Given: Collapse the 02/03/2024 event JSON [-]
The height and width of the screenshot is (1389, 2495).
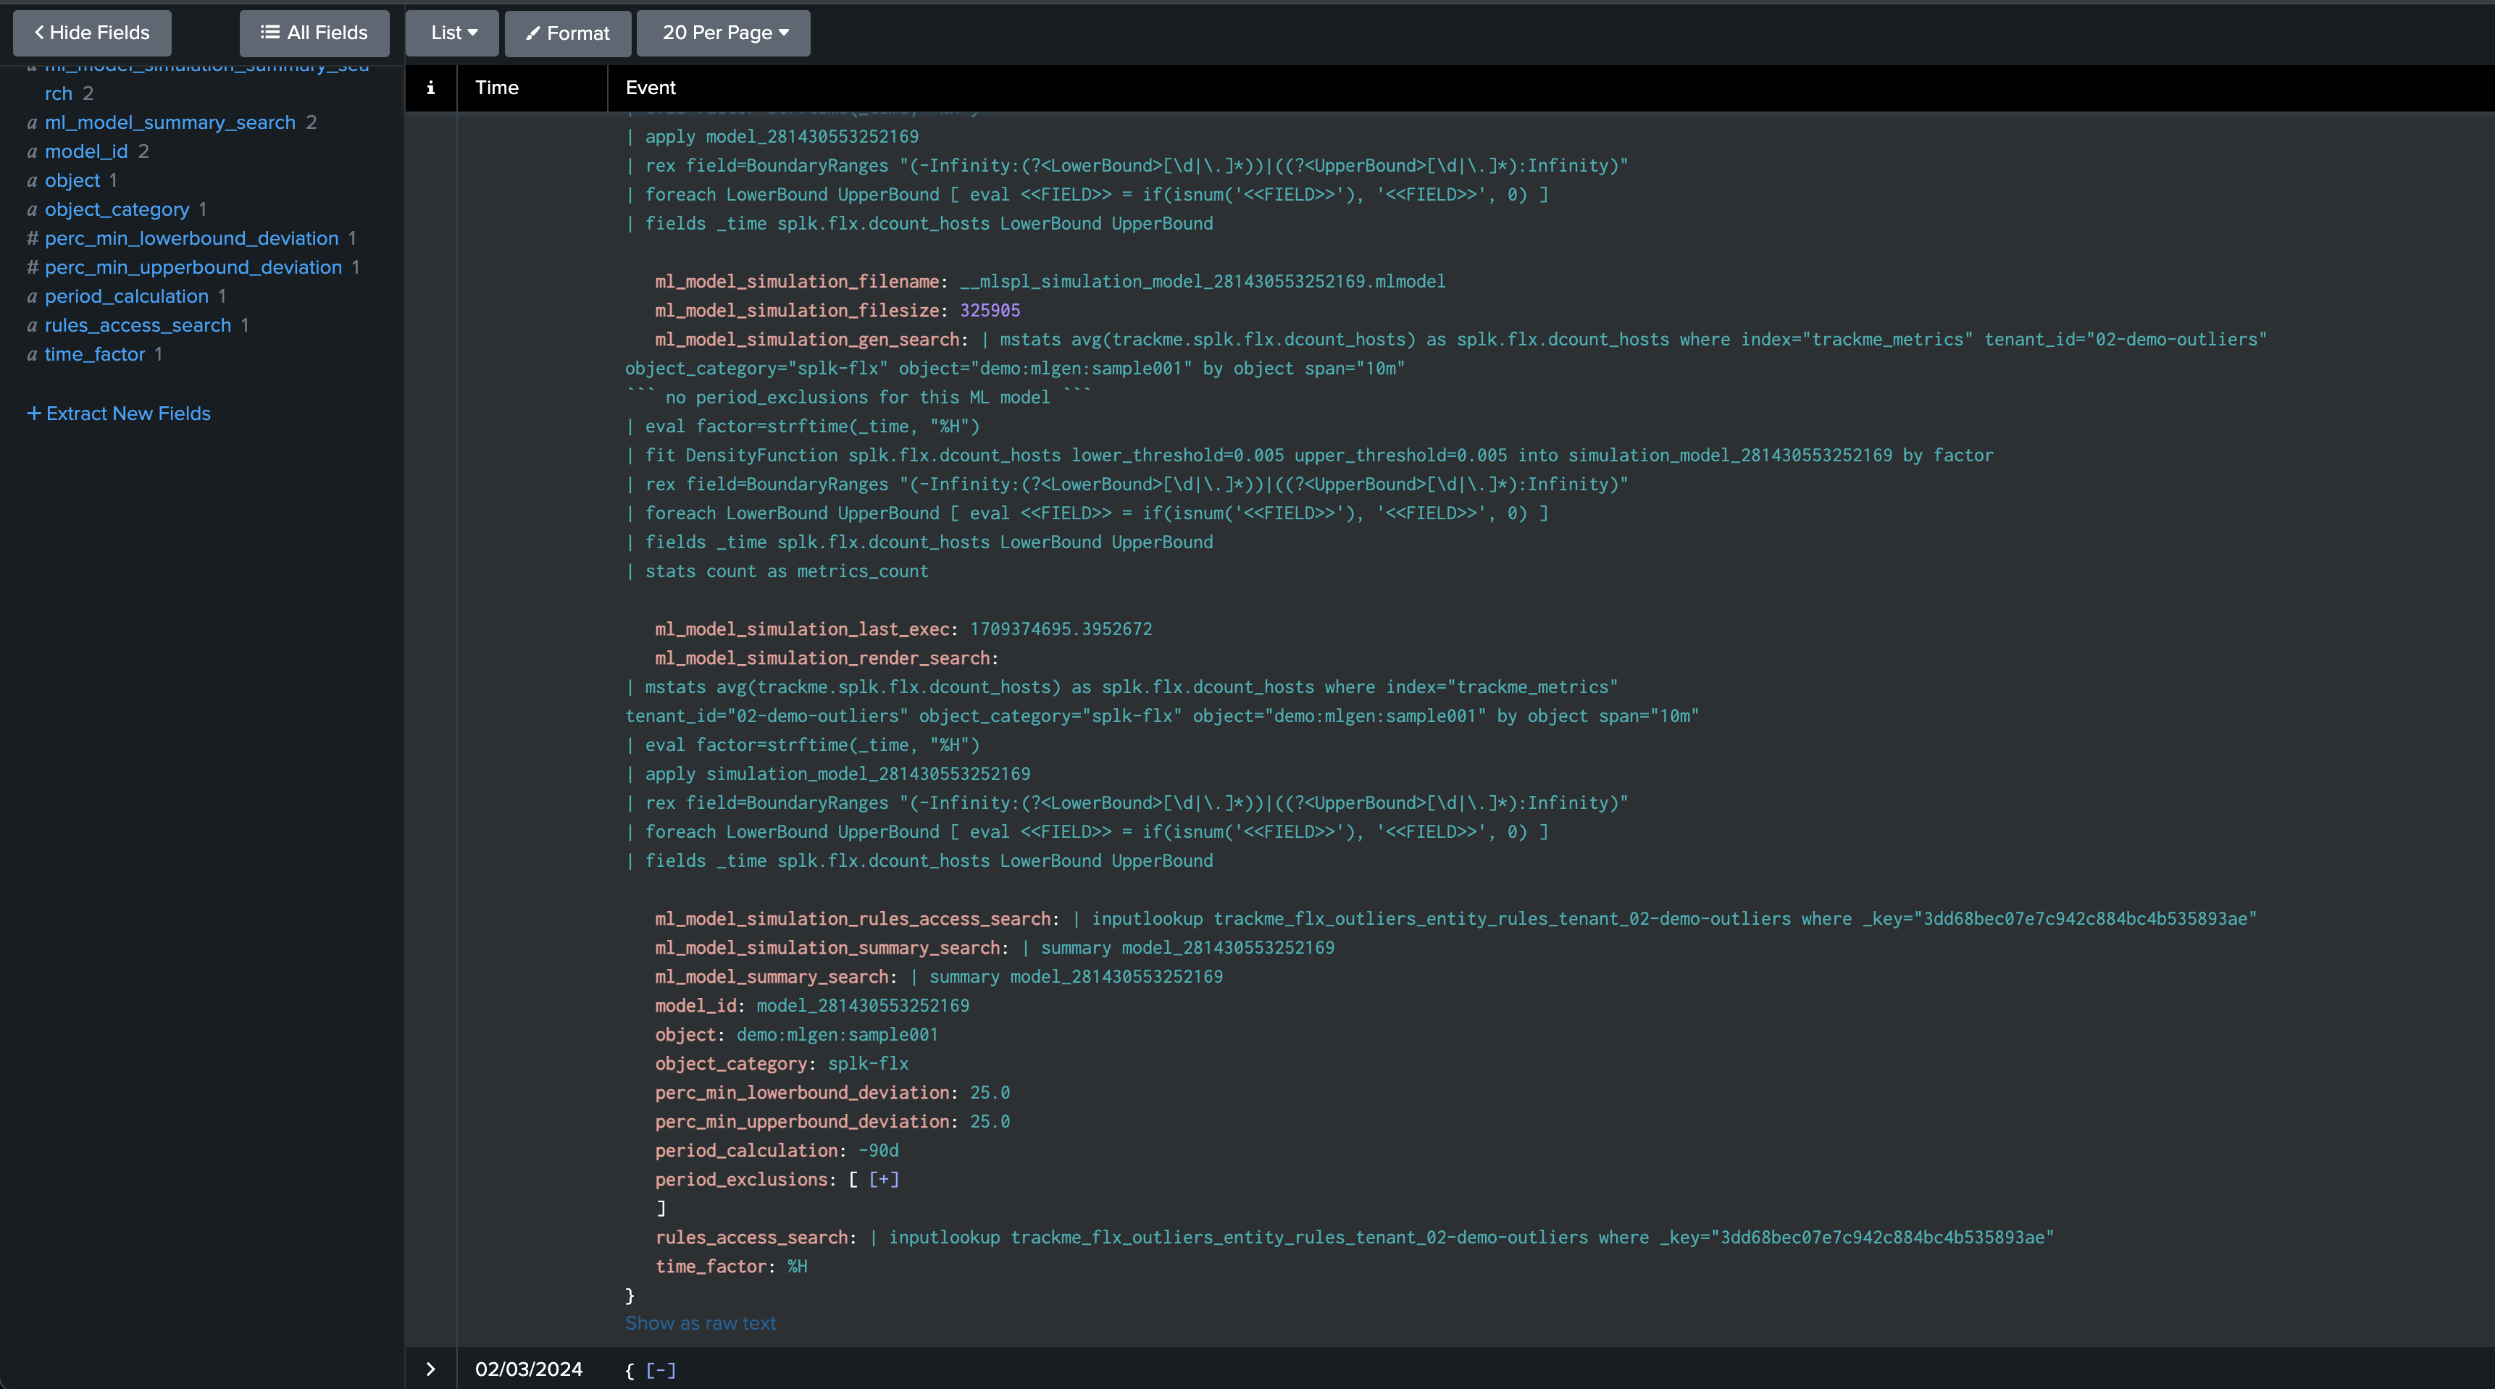Looking at the screenshot, I should point(661,1371).
